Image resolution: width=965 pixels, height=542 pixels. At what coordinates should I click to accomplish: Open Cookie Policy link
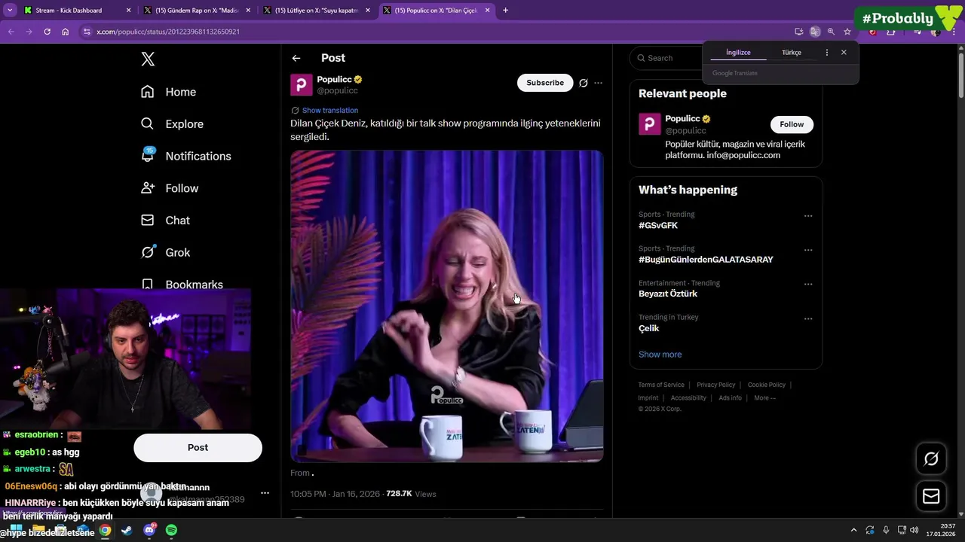766,385
